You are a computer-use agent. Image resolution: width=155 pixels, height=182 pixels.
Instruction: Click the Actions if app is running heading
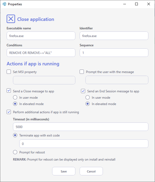pos(33,64)
